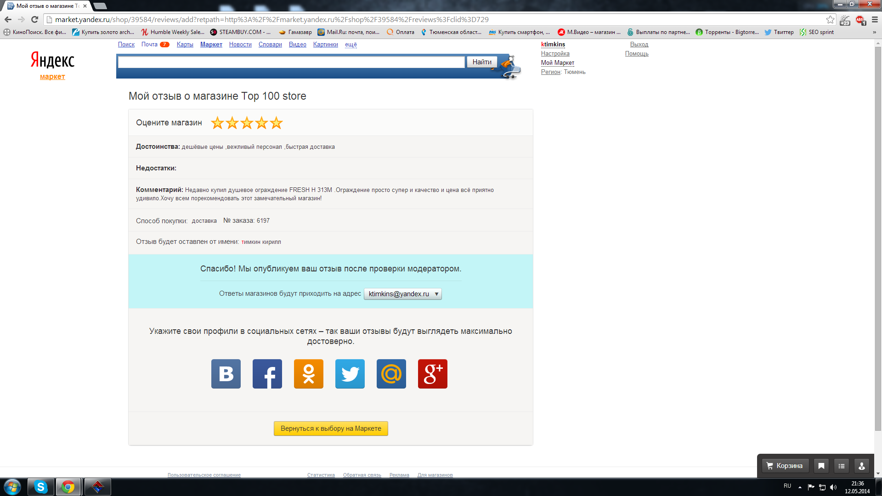Click the Мой Маркет link

tap(557, 63)
